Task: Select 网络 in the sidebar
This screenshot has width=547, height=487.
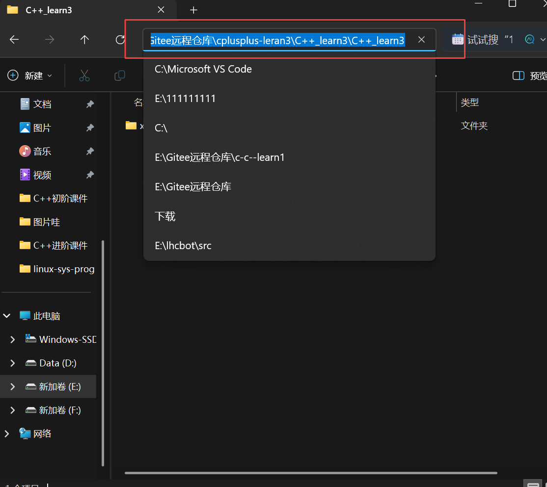Action: pyautogui.click(x=35, y=434)
